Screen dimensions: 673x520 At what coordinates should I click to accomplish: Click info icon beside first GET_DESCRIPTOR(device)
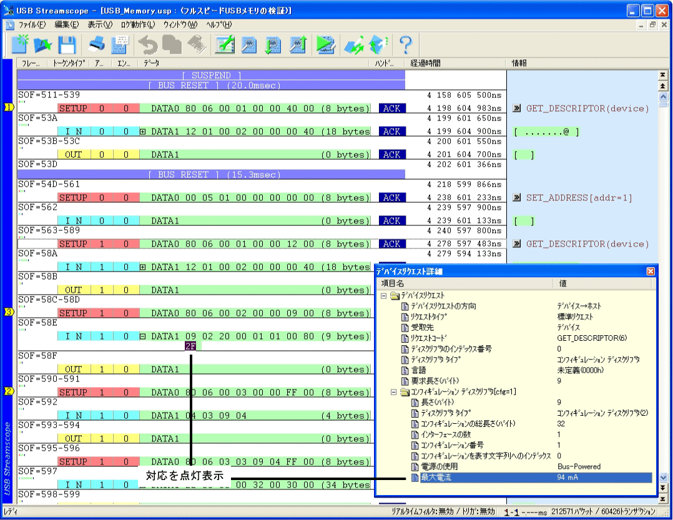pyautogui.click(x=517, y=108)
